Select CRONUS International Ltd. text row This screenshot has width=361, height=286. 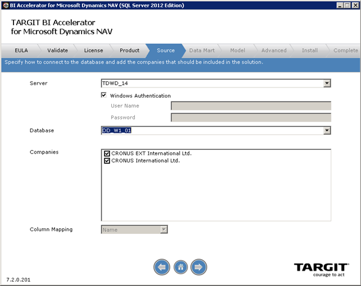coord(145,160)
